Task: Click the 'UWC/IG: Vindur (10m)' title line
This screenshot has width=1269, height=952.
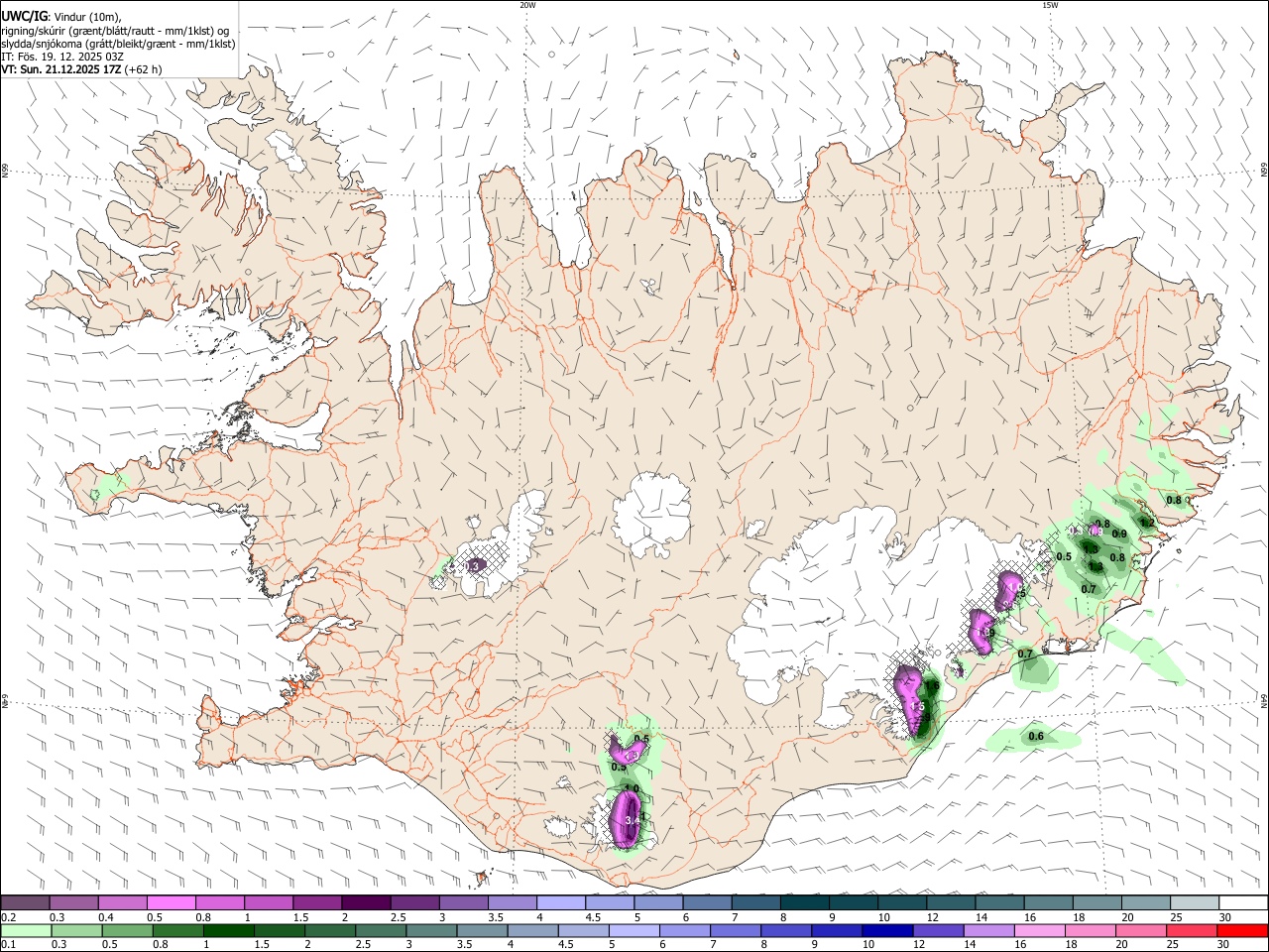Action: 61,16
